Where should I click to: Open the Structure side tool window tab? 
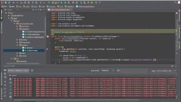point(1,28)
